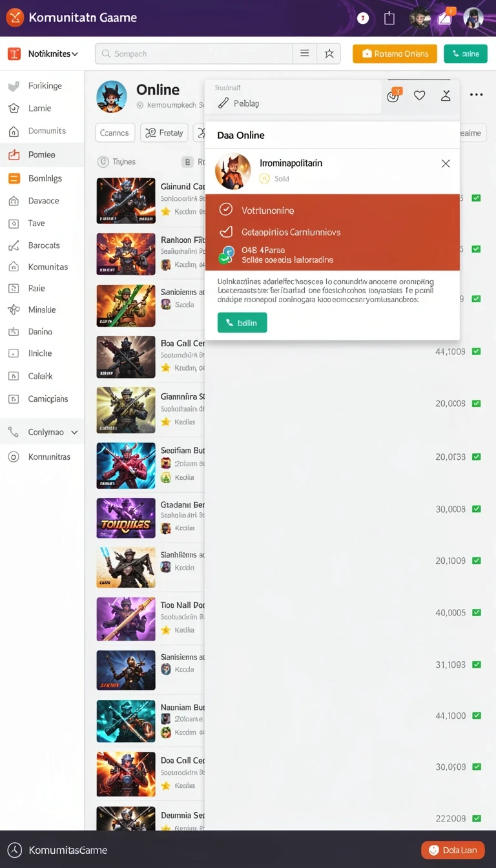Toggle green checkbox on the 20,1009 row
Viewport: 496px width, 868px height.
point(477,561)
